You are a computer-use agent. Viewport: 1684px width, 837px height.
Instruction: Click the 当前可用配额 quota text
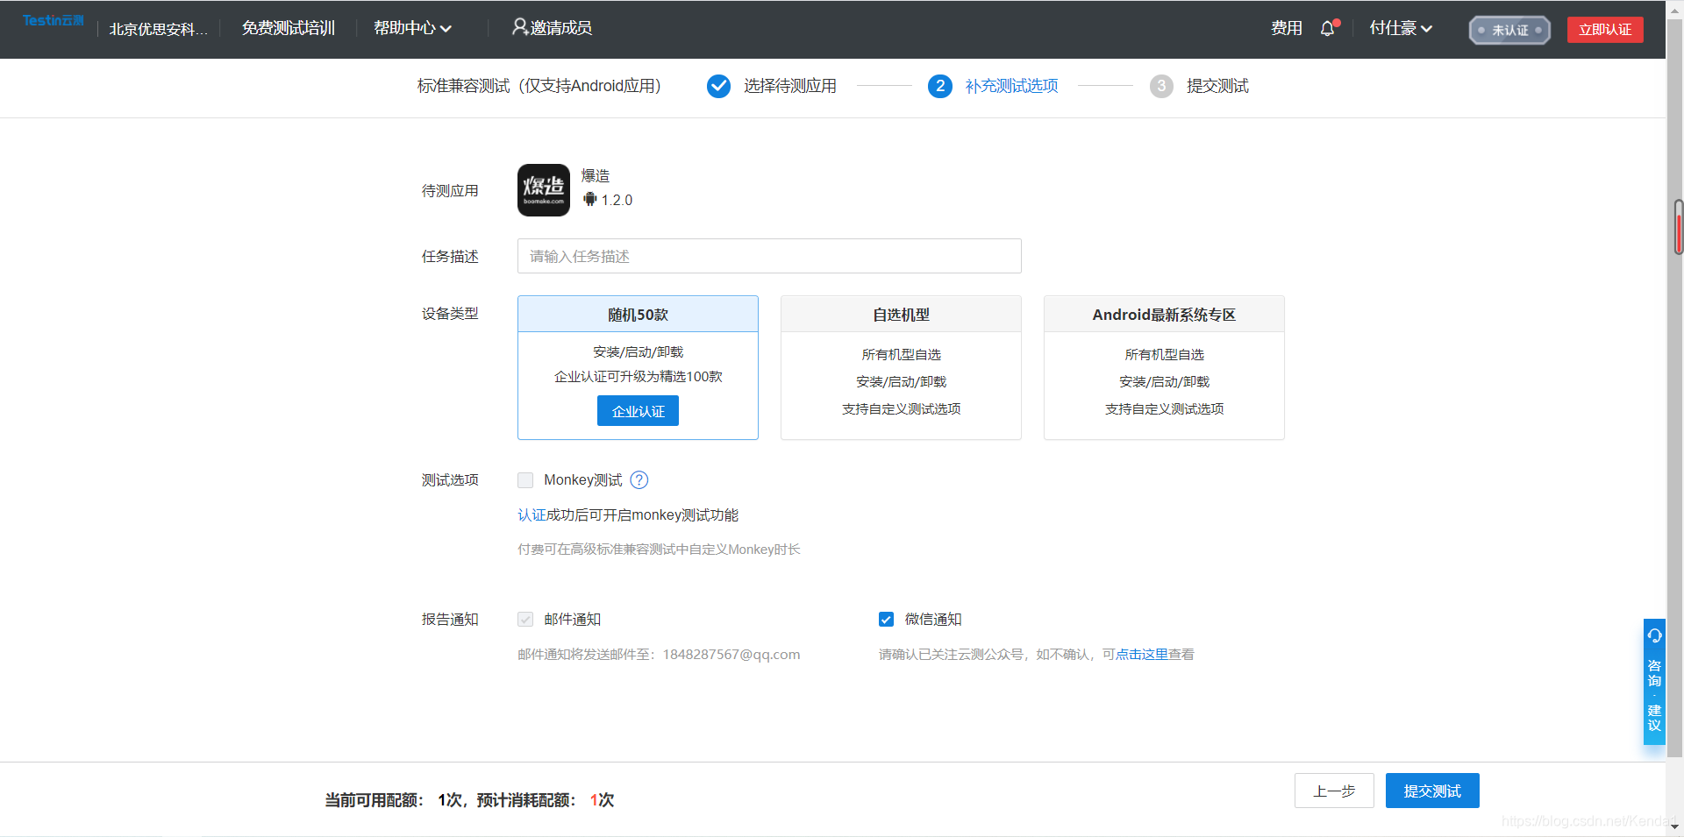click(x=375, y=799)
